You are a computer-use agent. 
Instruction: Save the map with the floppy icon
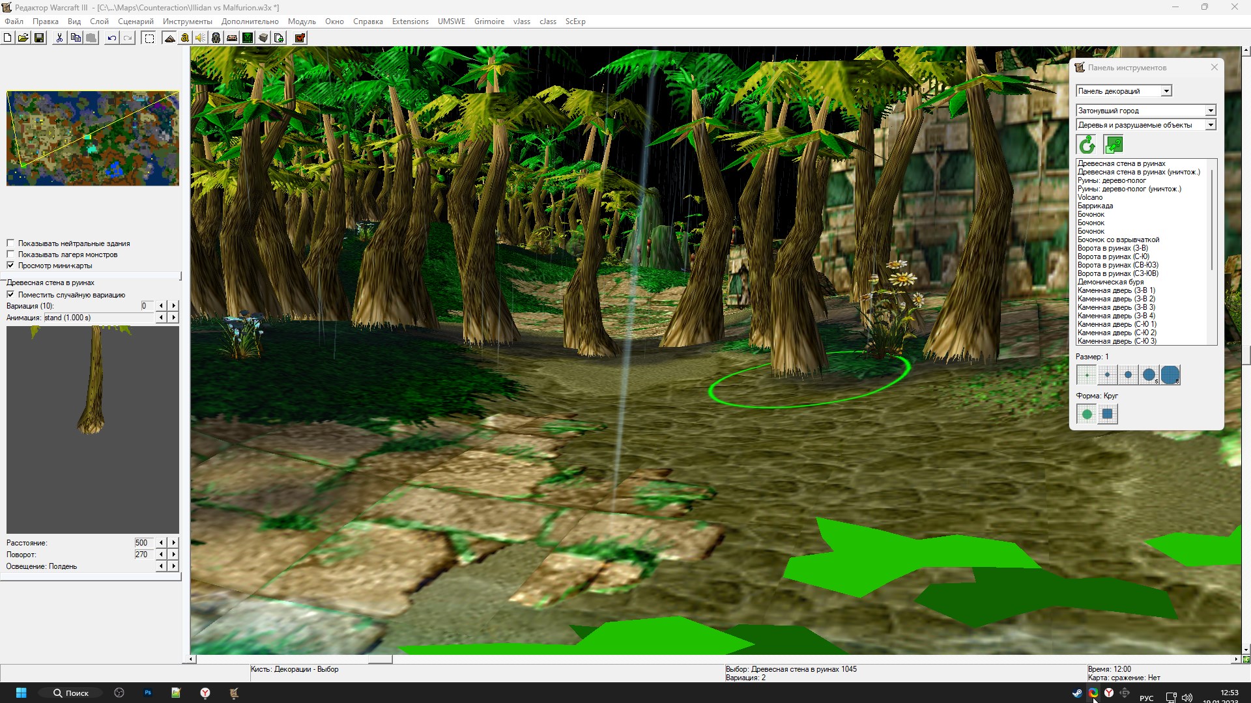pyautogui.click(x=39, y=38)
